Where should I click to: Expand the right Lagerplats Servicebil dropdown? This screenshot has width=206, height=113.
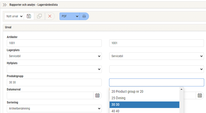click(x=157, y=56)
